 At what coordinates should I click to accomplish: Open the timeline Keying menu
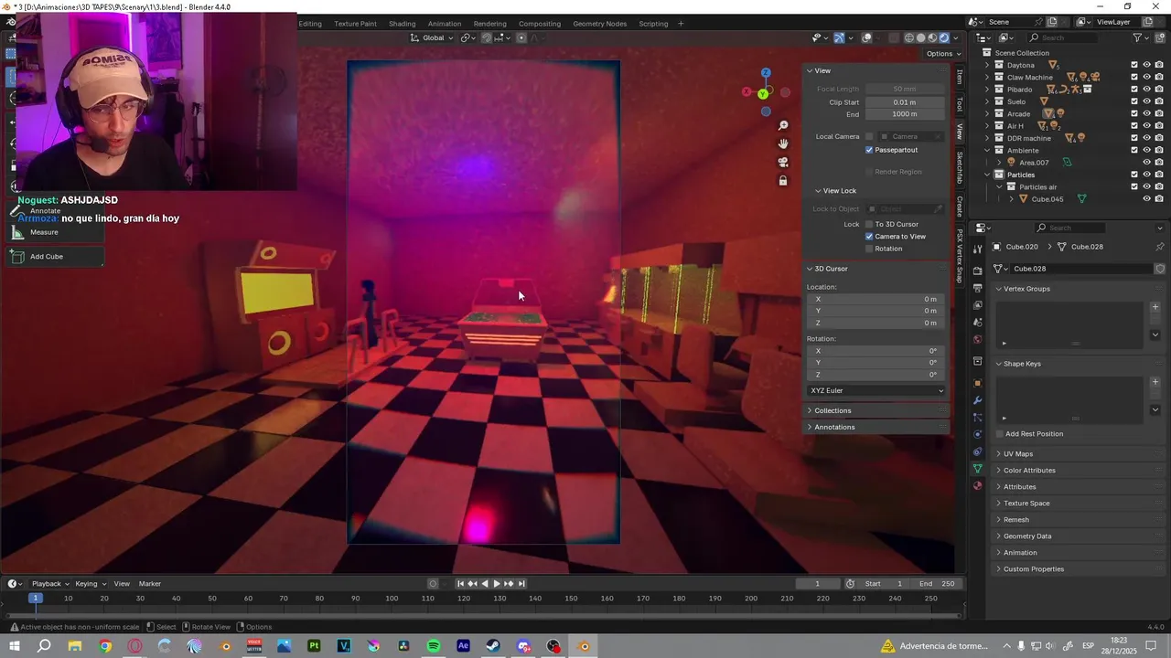(x=90, y=584)
